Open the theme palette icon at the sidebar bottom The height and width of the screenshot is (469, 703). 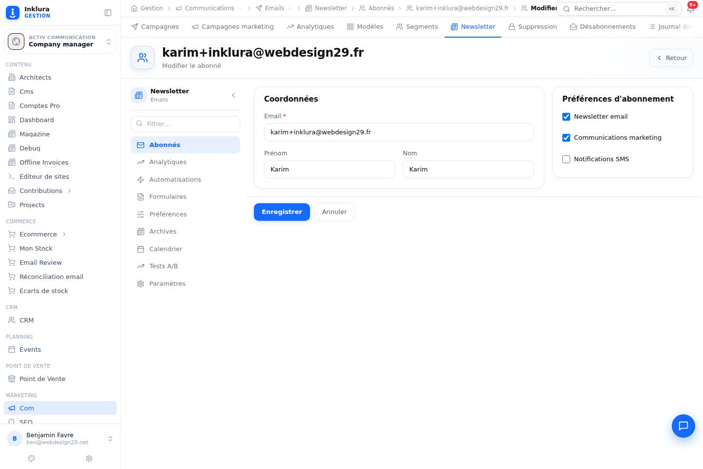pos(32,458)
